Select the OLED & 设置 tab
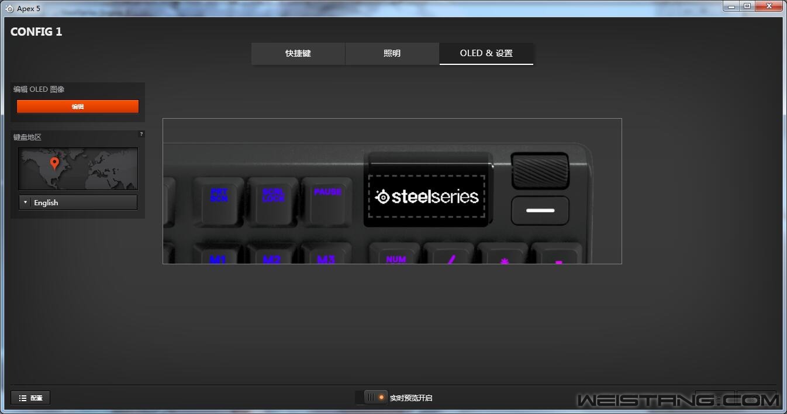The image size is (787, 414). coord(486,53)
